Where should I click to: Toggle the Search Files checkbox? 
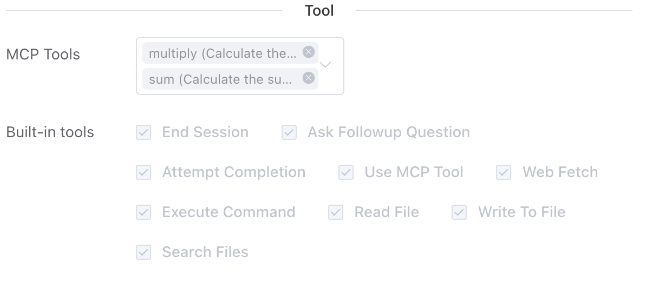pos(143,252)
